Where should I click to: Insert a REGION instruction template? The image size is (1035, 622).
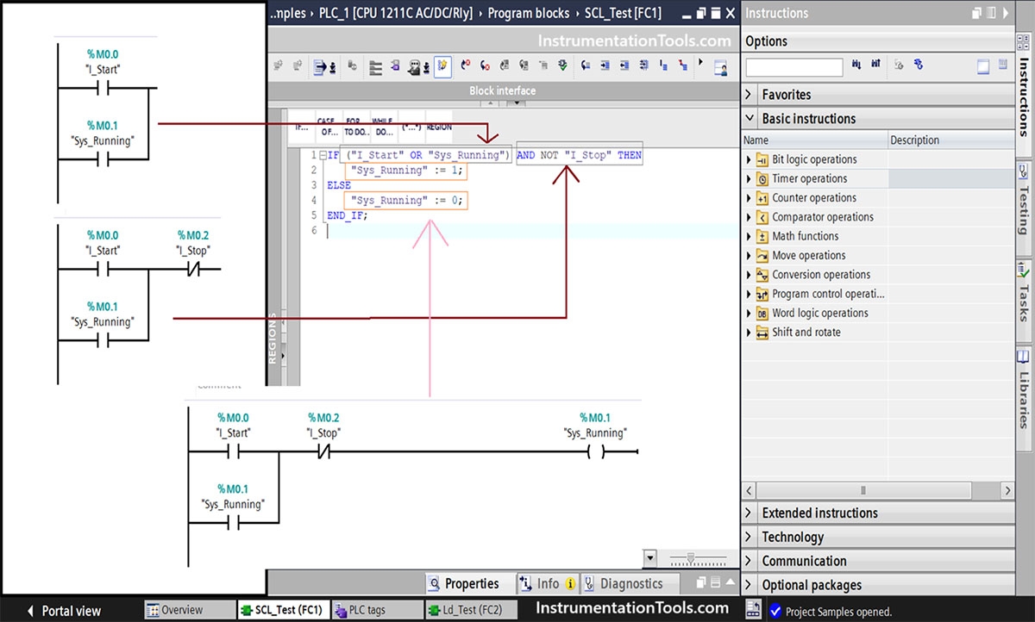pyautogui.click(x=439, y=127)
